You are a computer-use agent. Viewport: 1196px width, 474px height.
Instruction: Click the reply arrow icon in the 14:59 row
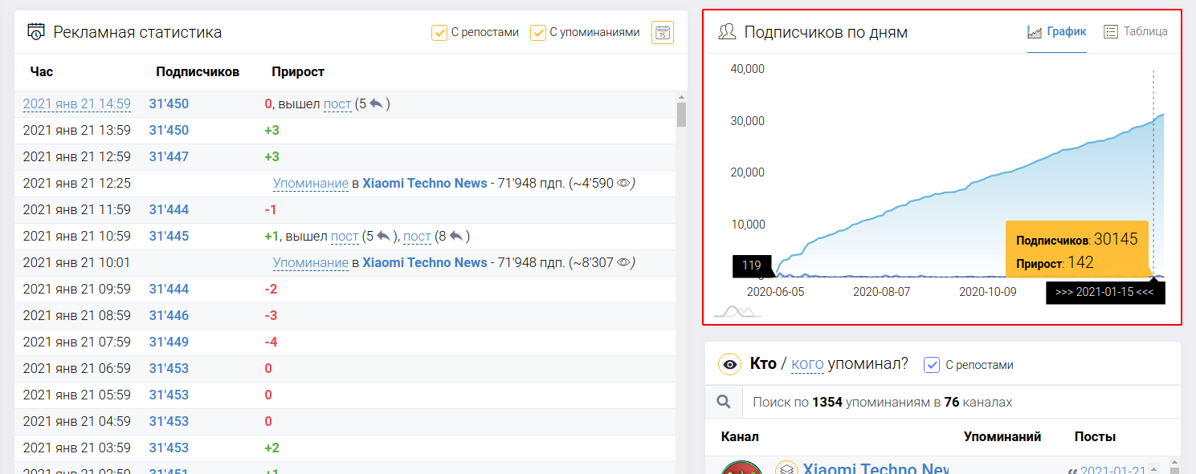click(376, 103)
